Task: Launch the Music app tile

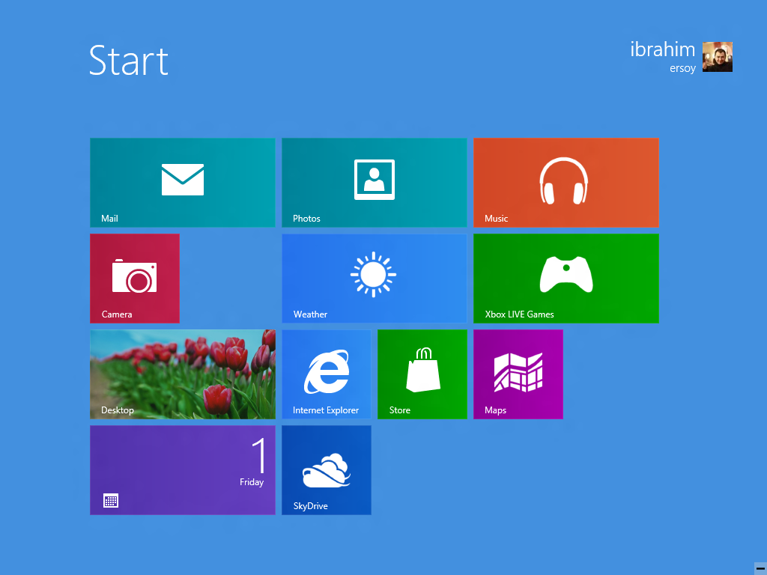Action: (x=566, y=183)
